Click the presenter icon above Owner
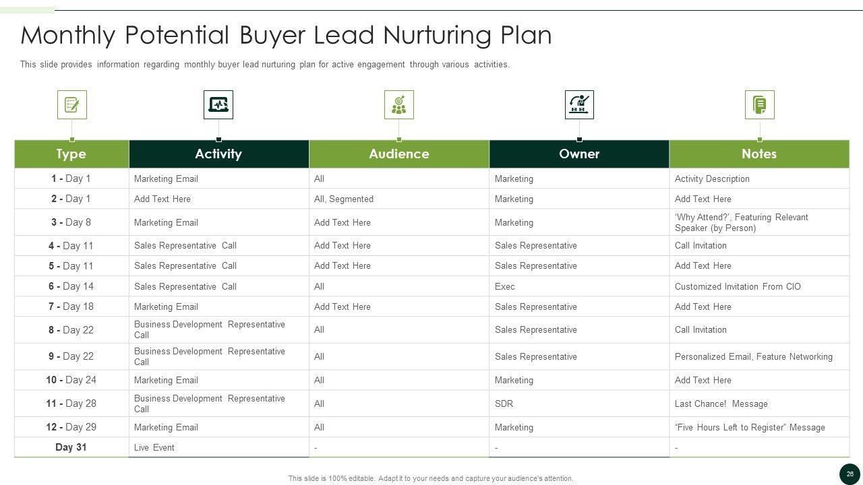Image resolution: width=863 pixels, height=485 pixels. click(579, 105)
